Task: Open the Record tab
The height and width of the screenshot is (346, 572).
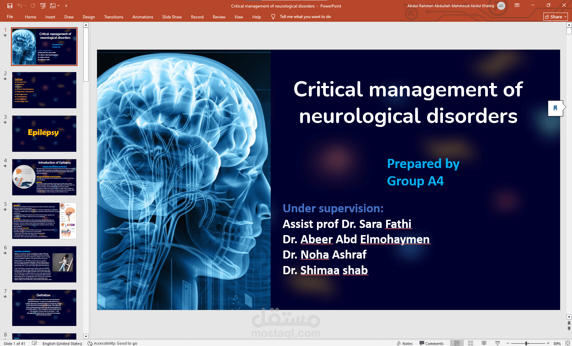Action: tap(197, 17)
